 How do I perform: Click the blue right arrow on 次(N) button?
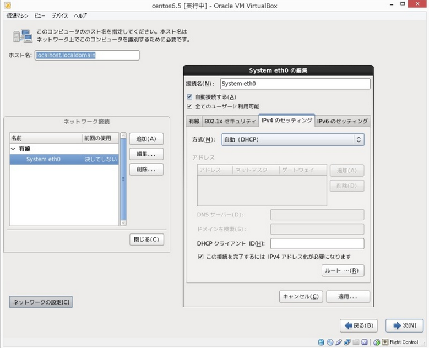click(x=397, y=325)
